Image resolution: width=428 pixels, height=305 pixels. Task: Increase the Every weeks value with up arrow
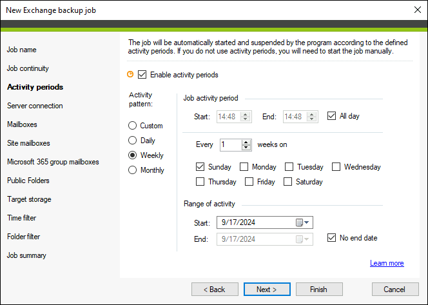click(x=246, y=143)
